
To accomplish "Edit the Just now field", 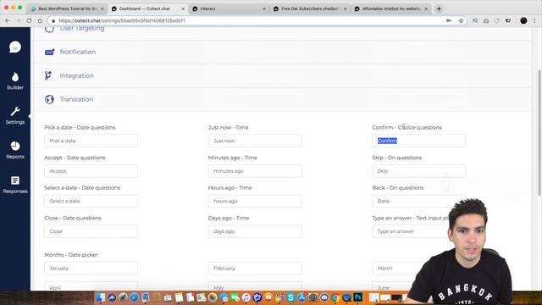I will tap(255, 141).
